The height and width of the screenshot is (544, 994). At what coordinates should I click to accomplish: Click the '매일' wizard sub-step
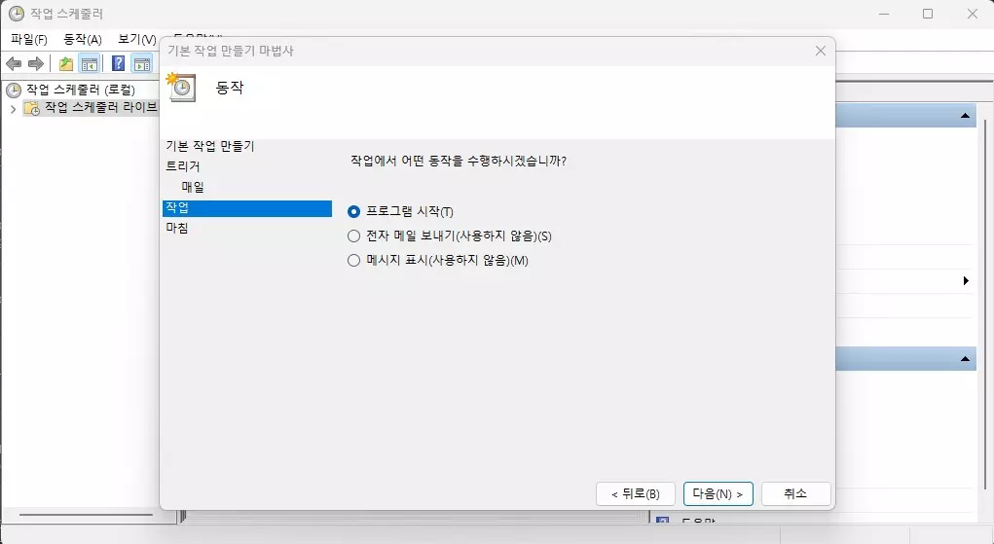193,187
